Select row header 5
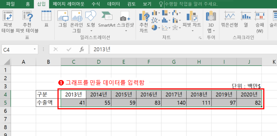The height and width of the screenshot is (136, 277). coord(5,102)
